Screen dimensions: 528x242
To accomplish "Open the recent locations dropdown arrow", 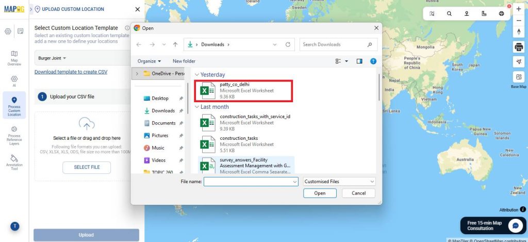I will 164,44.
